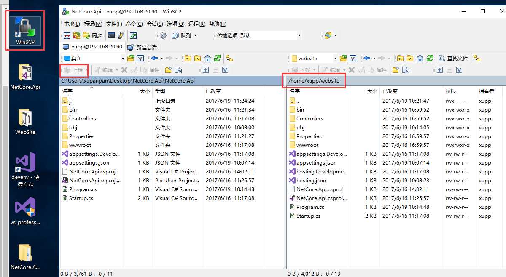Expand the 队列 queue dropdown arrow
Image resolution: width=506 pixels, height=277 pixels.
pos(196,36)
